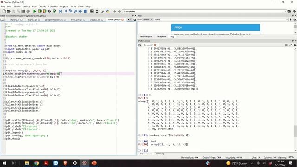Open the editor pane options search icon
This screenshot has height=167, width=297.
point(135,19)
